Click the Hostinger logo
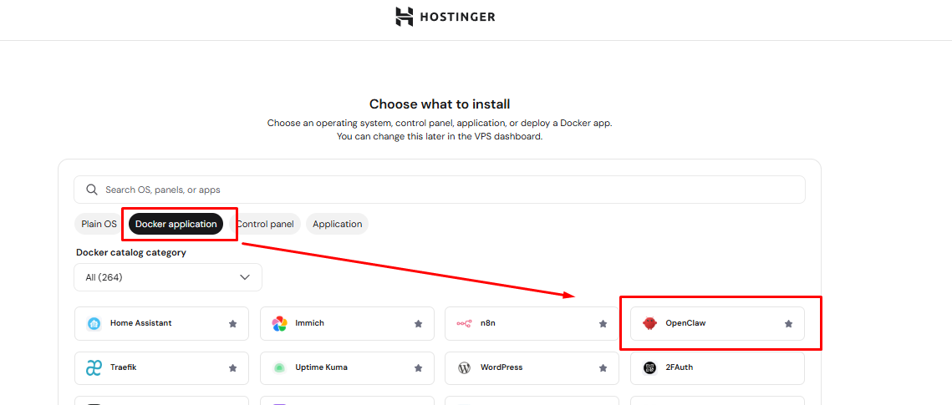Screen dimensions: 952x405 (x=445, y=17)
